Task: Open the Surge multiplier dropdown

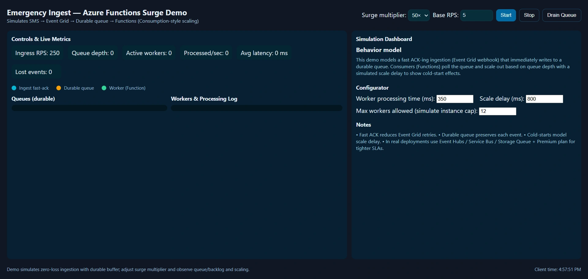Action: click(419, 15)
